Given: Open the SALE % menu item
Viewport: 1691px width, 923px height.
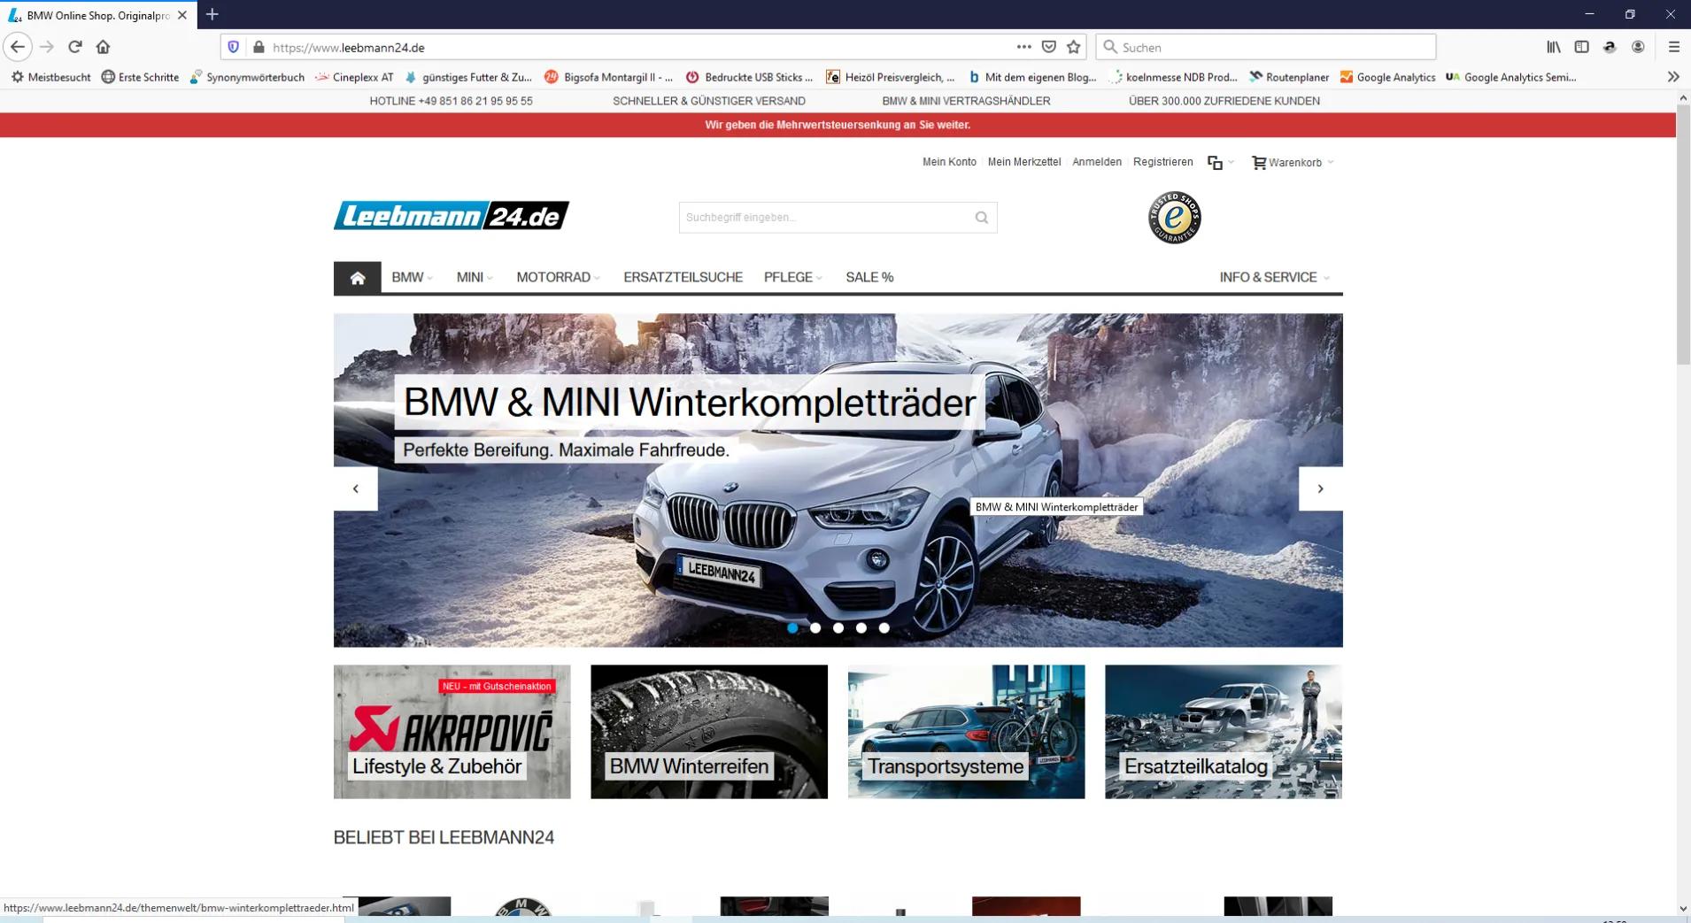Looking at the screenshot, I should tap(869, 278).
